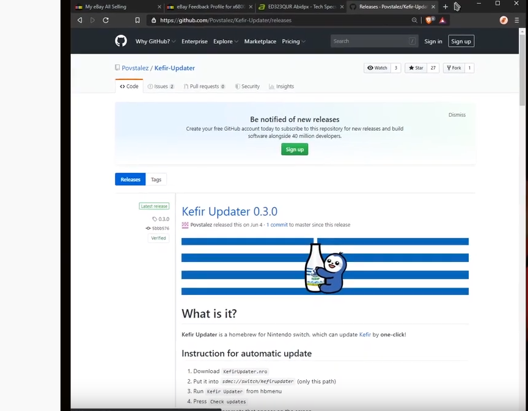This screenshot has height=411, width=528.
Task: Expand the Why GitHub? dropdown
Action: point(155,41)
